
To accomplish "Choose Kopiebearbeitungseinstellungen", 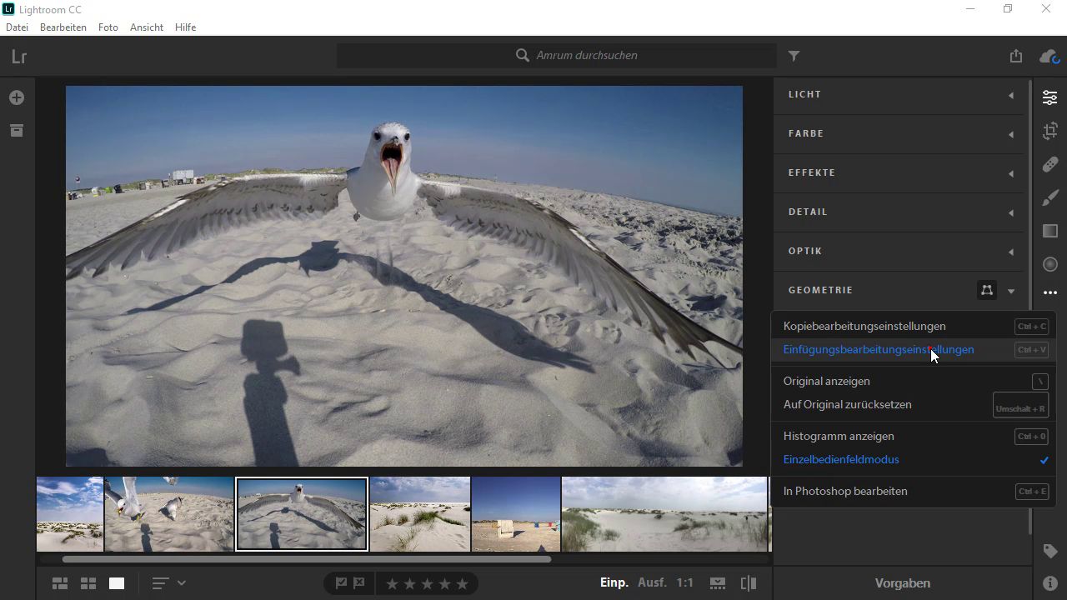I will (x=914, y=327).
